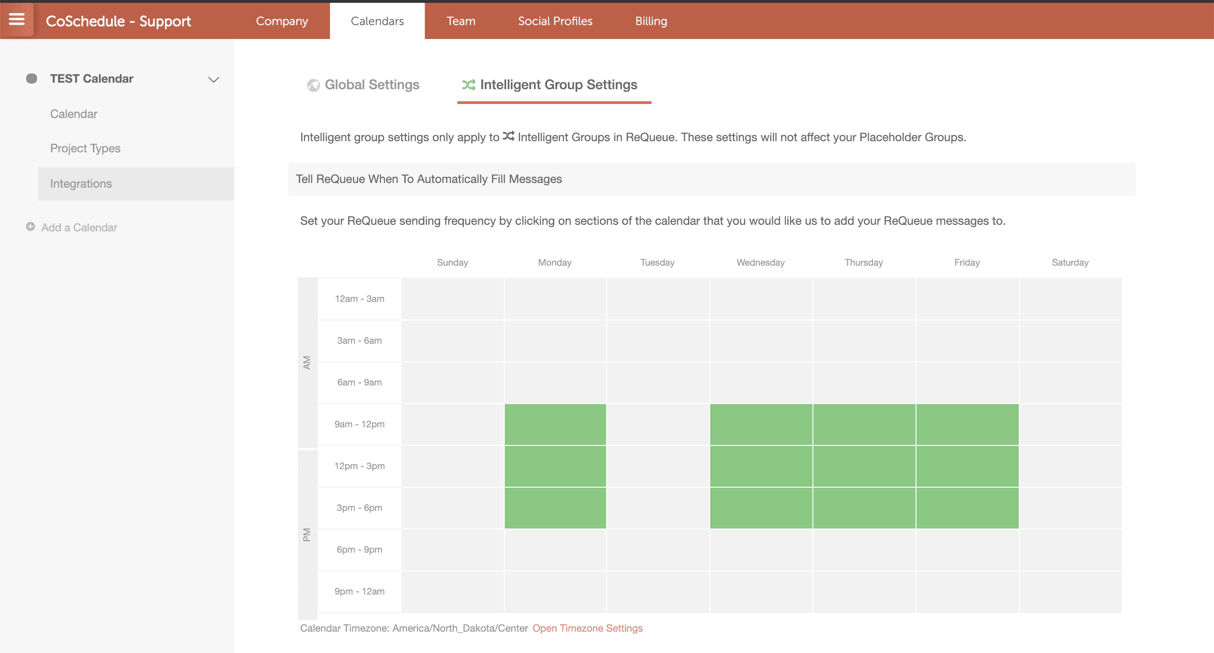Click the Global Settings globe icon
This screenshot has width=1214, height=653.
[313, 85]
